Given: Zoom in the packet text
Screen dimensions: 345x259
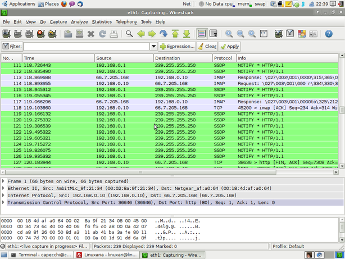Looking at the screenshot, I should (x=229, y=34).
